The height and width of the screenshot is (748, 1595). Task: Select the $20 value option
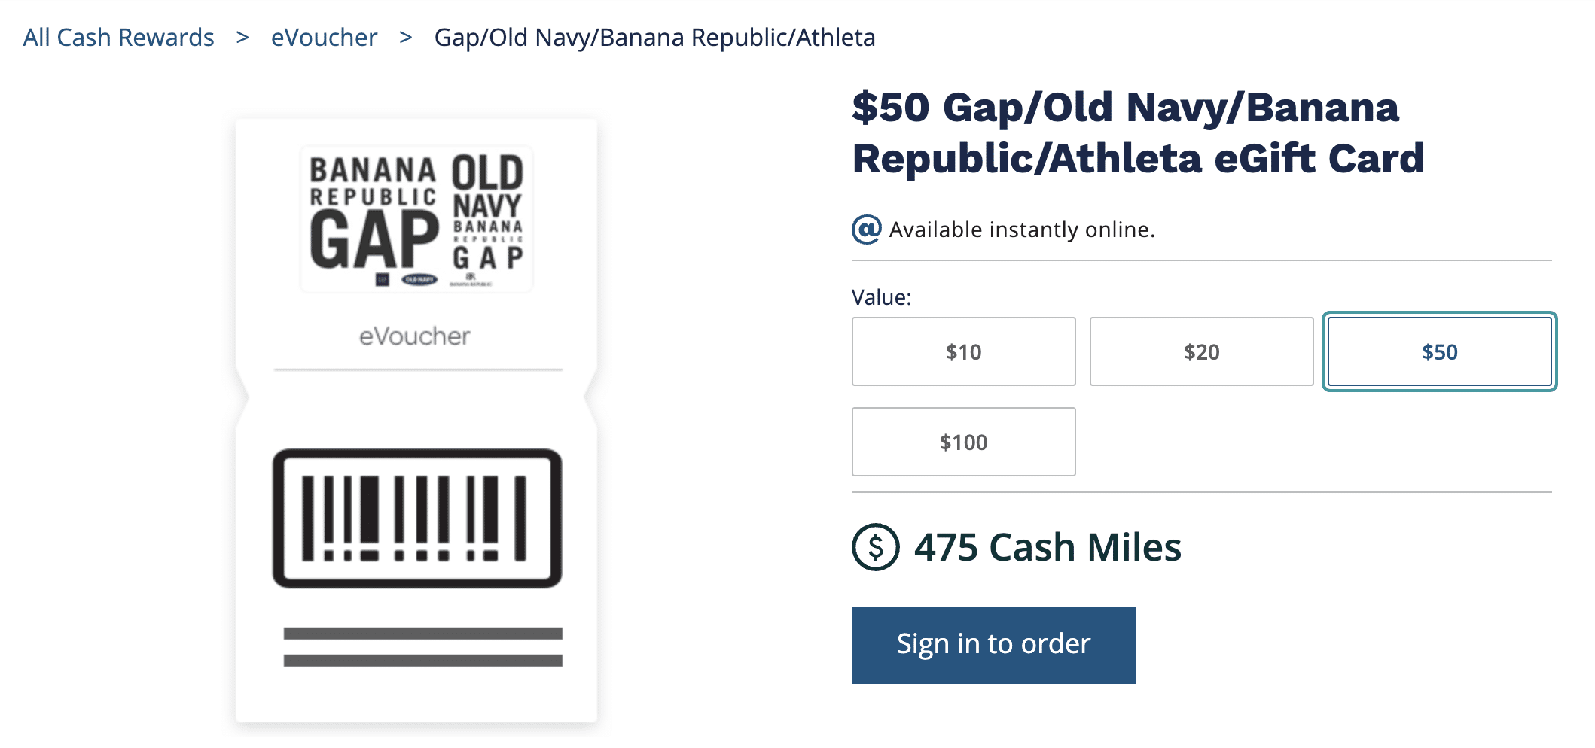pyautogui.click(x=1201, y=351)
